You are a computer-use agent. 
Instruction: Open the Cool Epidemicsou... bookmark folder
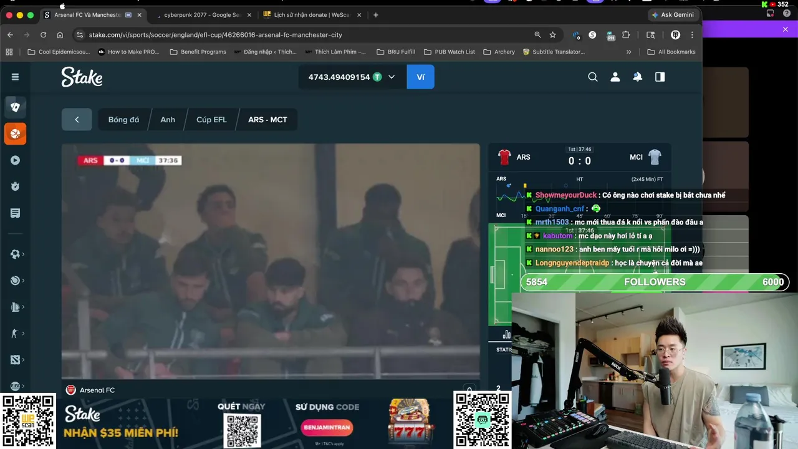[x=59, y=52]
